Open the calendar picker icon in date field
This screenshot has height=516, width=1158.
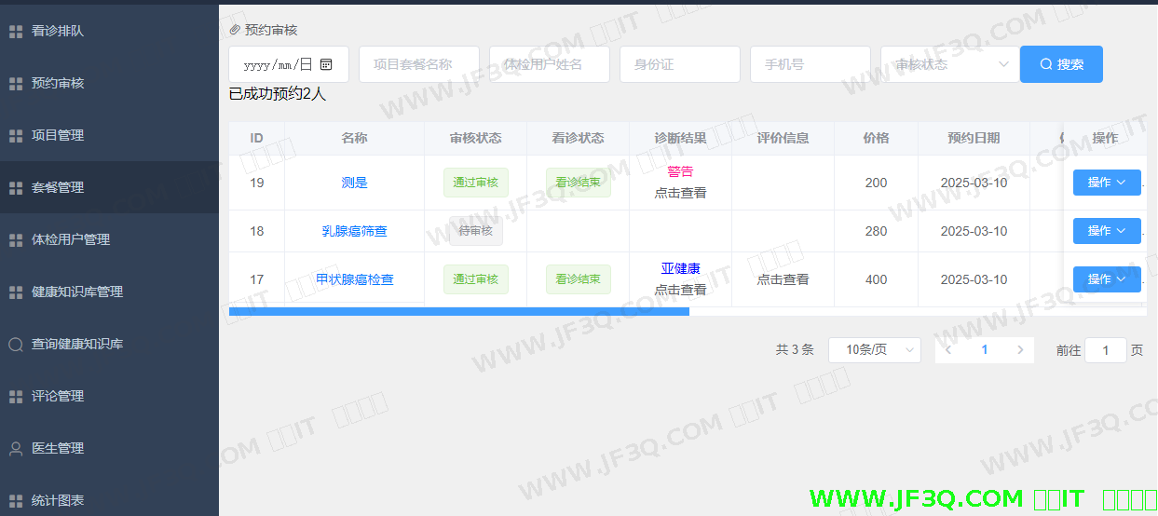click(x=326, y=64)
